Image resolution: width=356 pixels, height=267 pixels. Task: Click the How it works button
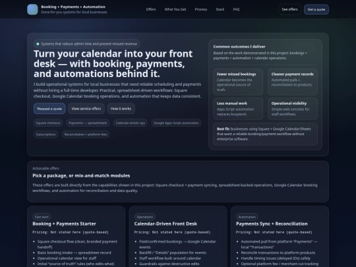(x=121, y=109)
